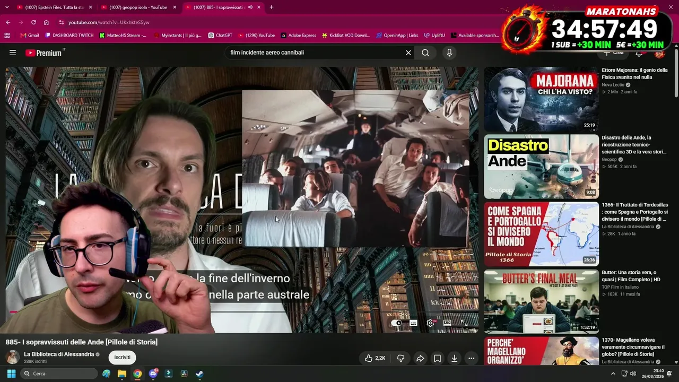The height and width of the screenshot is (382, 679).
Task: Open the Adobe Express bookmark
Action: click(x=299, y=36)
